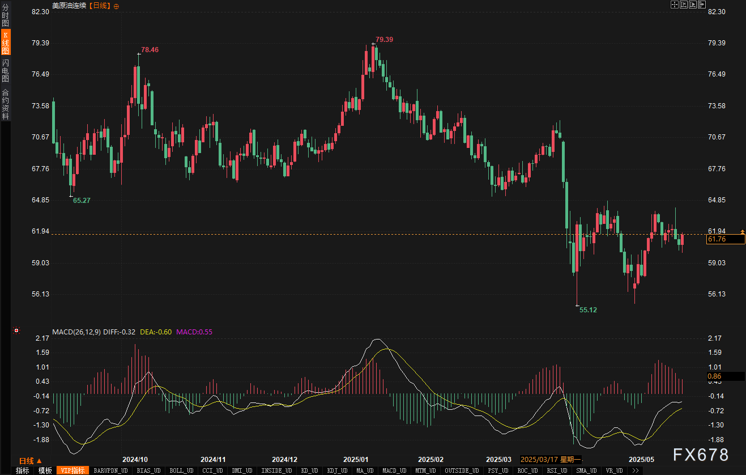Click the chart play-forward icon at top right

693,5
